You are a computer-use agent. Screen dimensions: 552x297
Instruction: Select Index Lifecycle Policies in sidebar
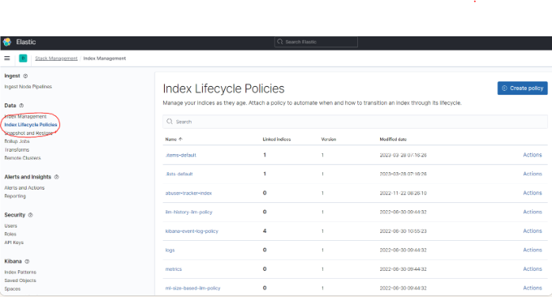click(31, 125)
